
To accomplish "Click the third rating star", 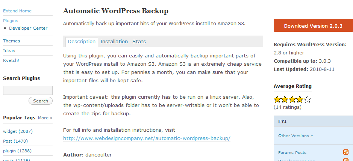I will coord(292,99).
